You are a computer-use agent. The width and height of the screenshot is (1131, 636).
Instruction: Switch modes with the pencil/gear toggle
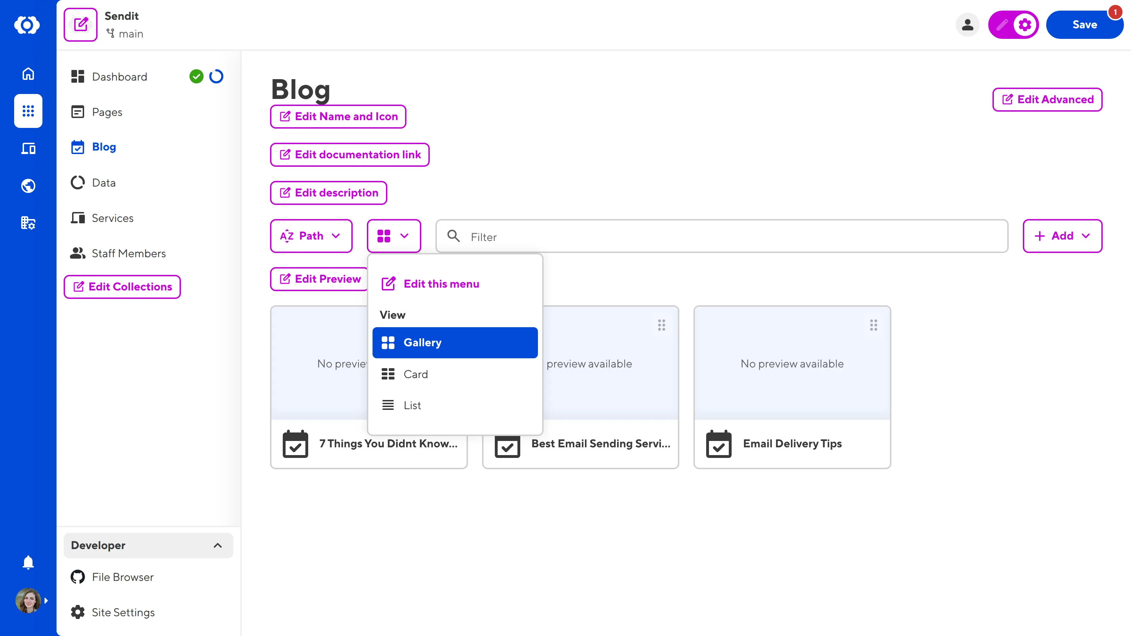point(1013,25)
